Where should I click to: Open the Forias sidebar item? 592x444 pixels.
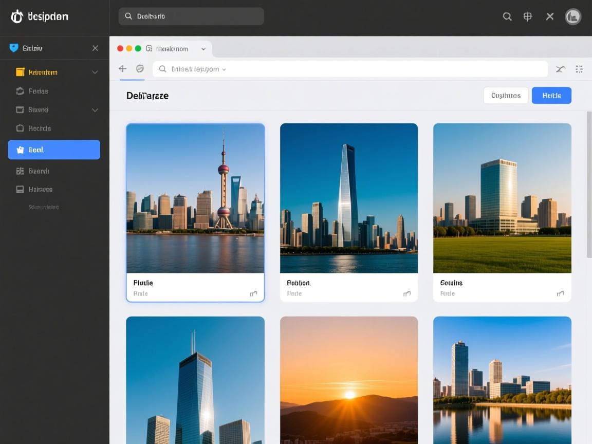(x=38, y=91)
